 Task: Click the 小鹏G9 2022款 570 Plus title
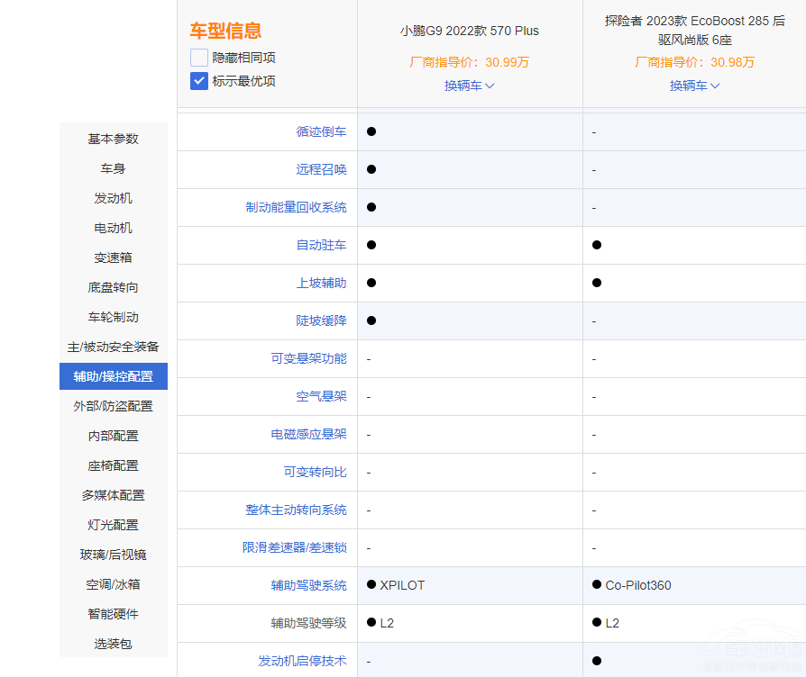[x=469, y=31]
